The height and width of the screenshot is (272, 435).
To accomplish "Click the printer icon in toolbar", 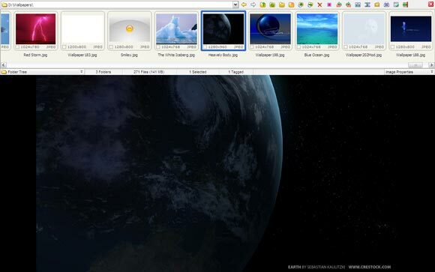I will [386, 4].
